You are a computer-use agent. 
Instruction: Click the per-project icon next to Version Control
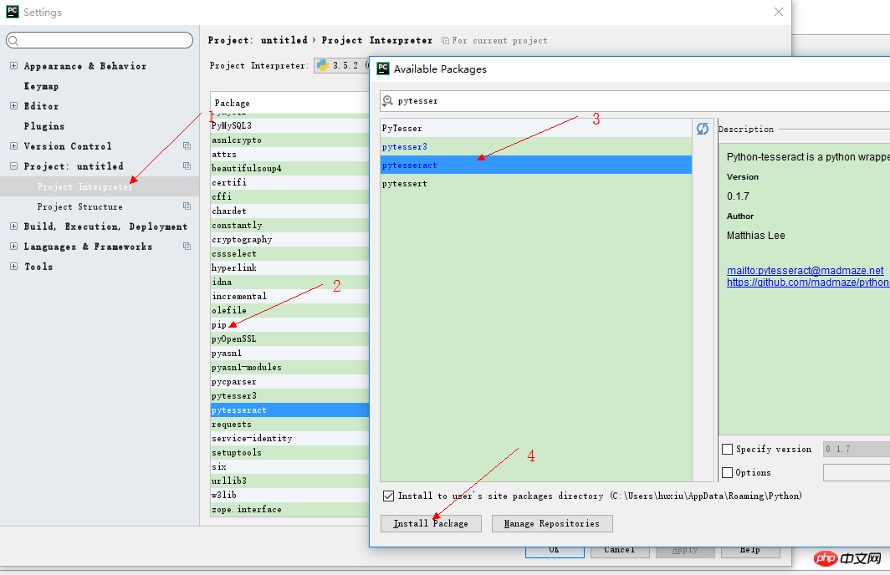tap(187, 145)
